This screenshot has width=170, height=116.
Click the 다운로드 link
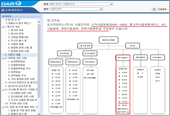(x=162, y=9)
